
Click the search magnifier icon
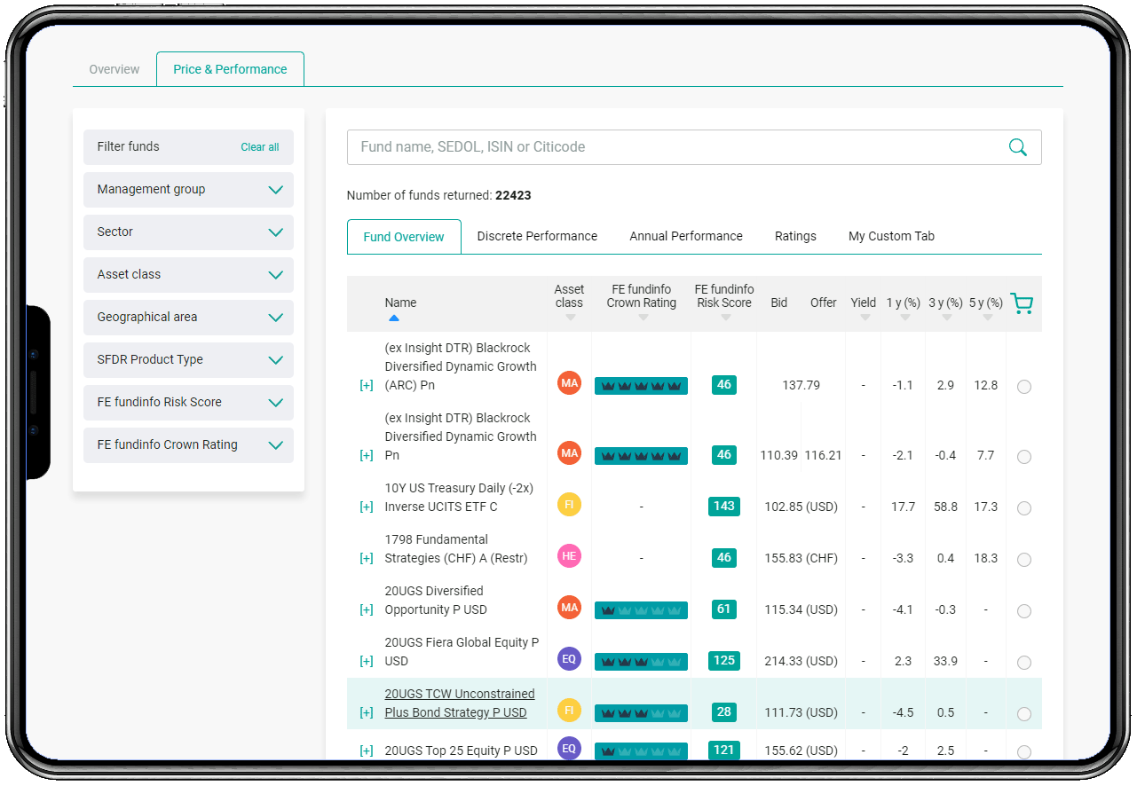click(x=1017, y=147)
